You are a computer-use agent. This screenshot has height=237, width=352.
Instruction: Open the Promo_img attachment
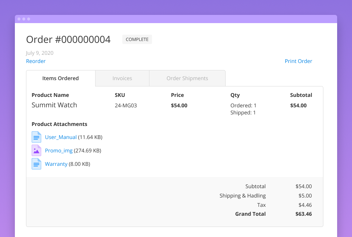point(58,150)
